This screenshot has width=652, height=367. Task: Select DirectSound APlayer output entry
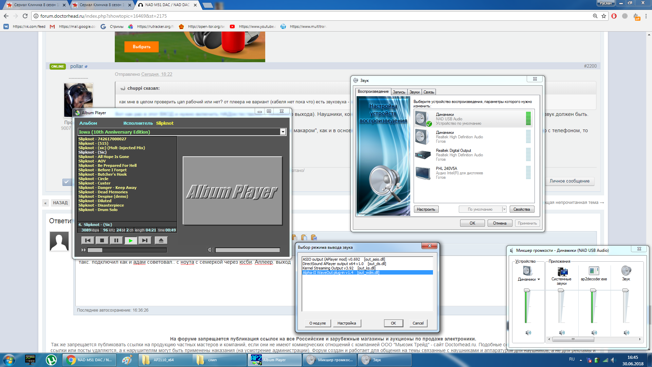point(367,264)
